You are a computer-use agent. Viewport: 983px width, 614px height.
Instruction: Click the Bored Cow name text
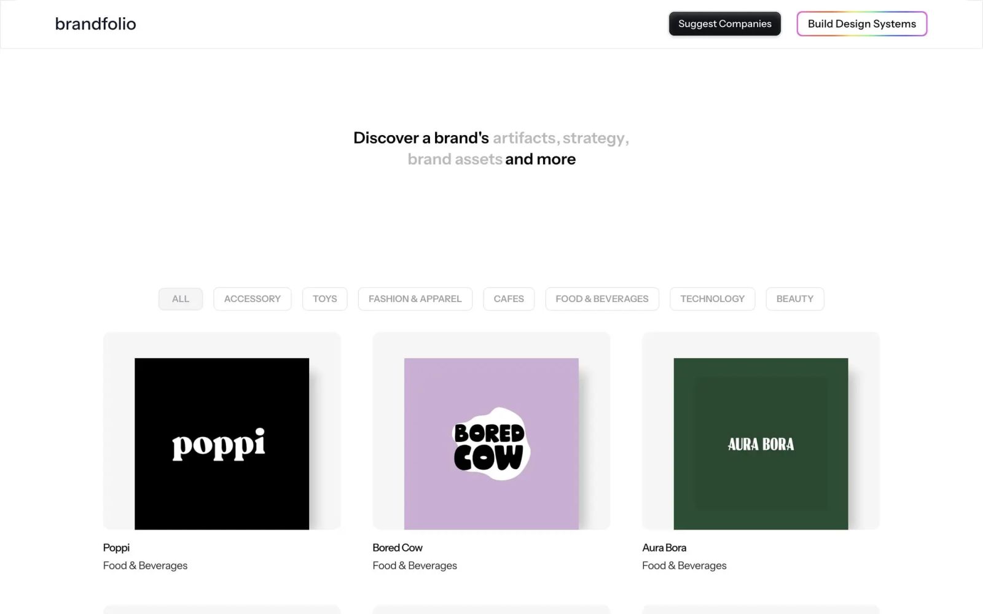pos(398,548)
